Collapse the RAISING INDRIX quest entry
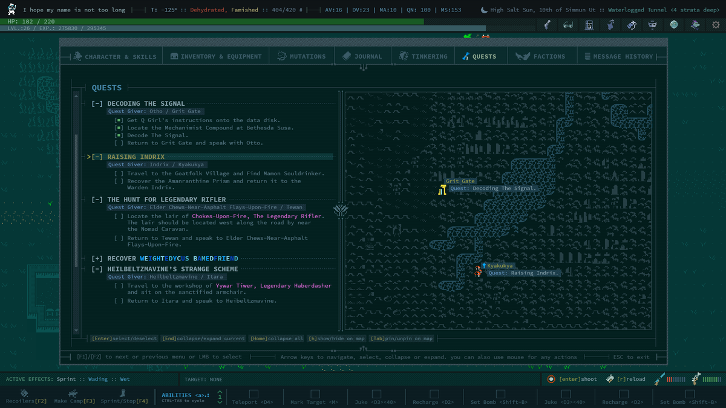Screen dimensions: 726x408 tap(97, 157)
